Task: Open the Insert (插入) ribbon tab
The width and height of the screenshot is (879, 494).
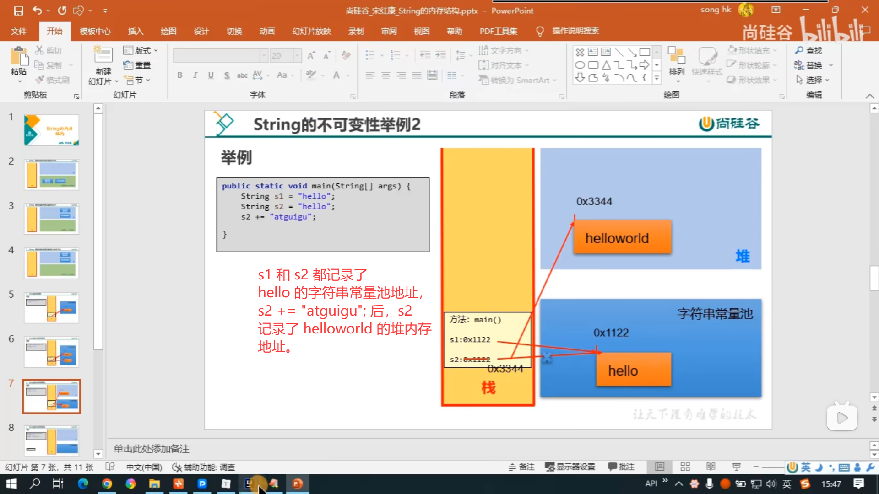Action: pos(135,31)
